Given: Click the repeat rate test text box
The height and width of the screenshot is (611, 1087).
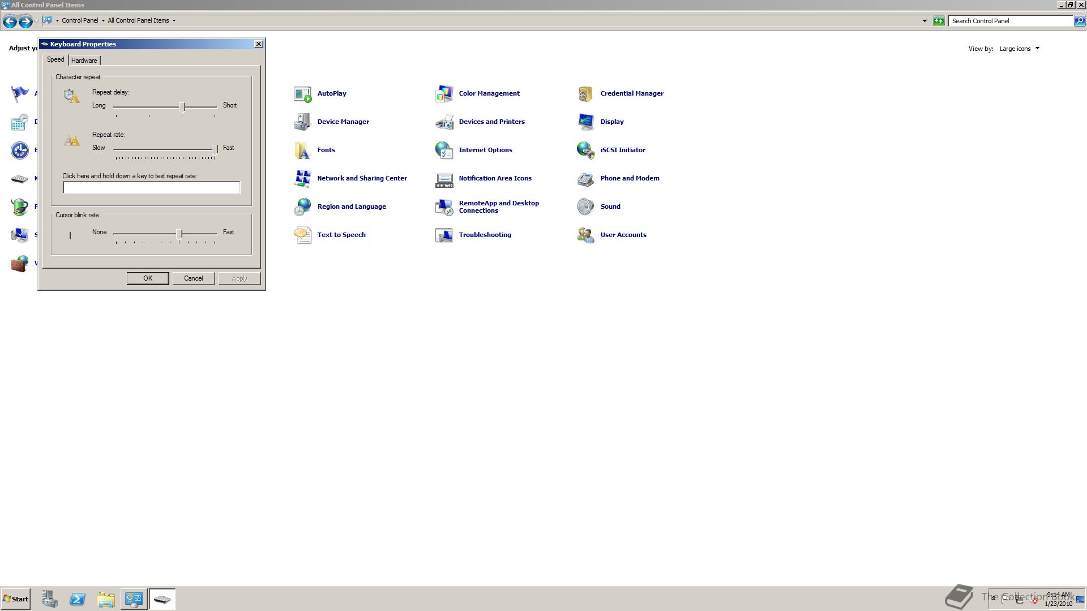Looking at the screenshot, I should click(x=151, y=187).
